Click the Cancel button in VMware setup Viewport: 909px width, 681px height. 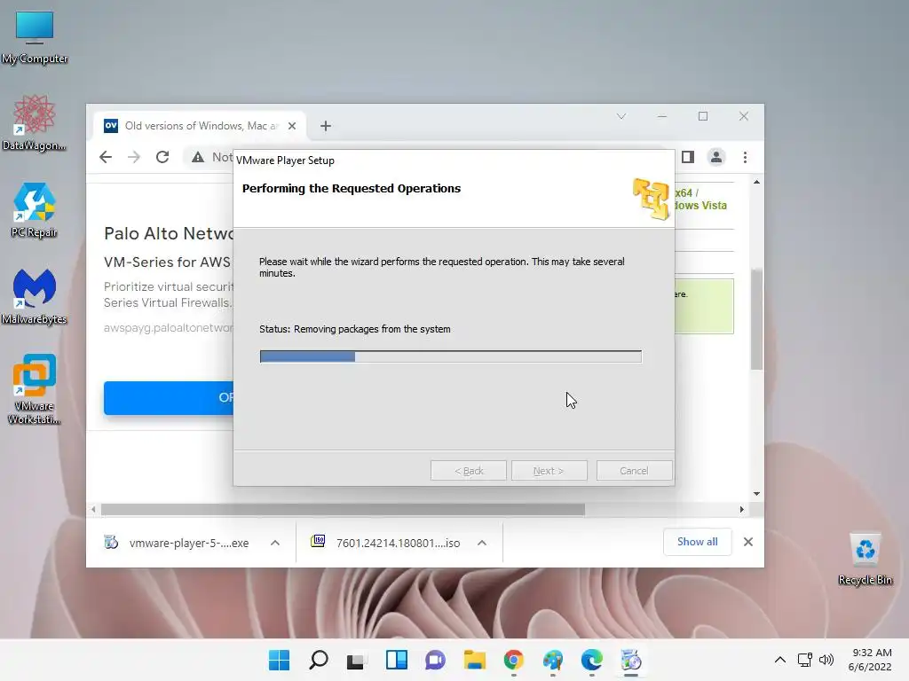coord(634,471)
